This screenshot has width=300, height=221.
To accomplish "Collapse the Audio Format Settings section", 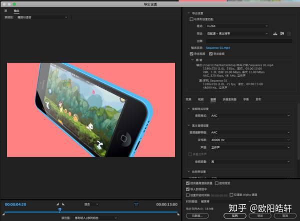I will click(x=188, y=109).
